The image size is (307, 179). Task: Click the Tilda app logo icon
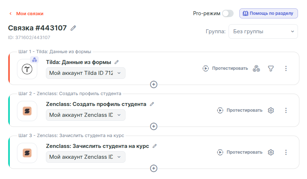point(27,69)
